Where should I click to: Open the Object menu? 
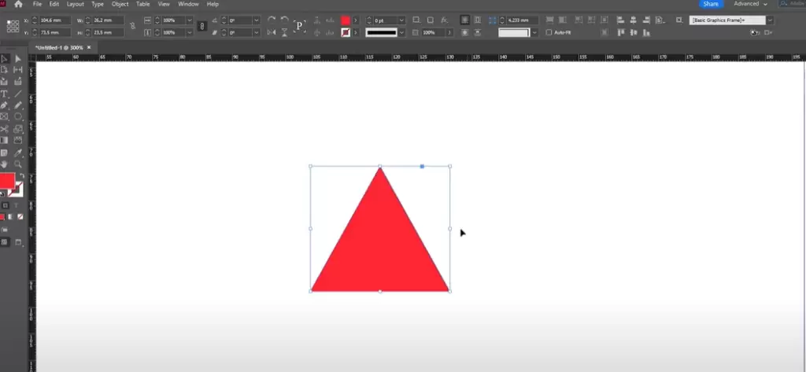[120, 4]
